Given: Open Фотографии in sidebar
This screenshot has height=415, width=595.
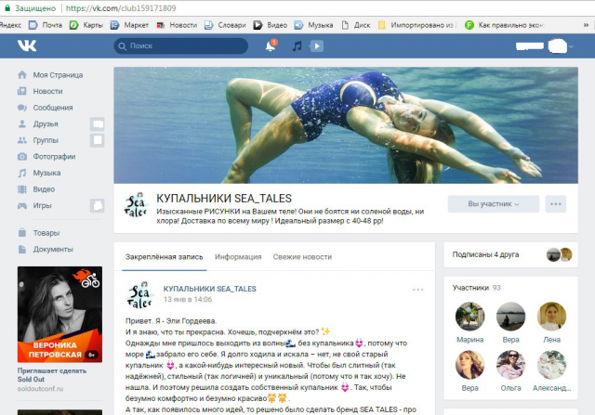Looking at the screenshot, I should pyautogui.click(x=54, y=157).
